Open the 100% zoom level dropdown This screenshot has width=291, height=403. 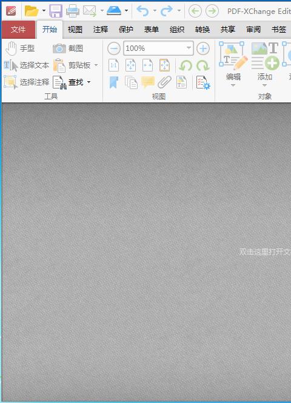[x=189, y=48]
